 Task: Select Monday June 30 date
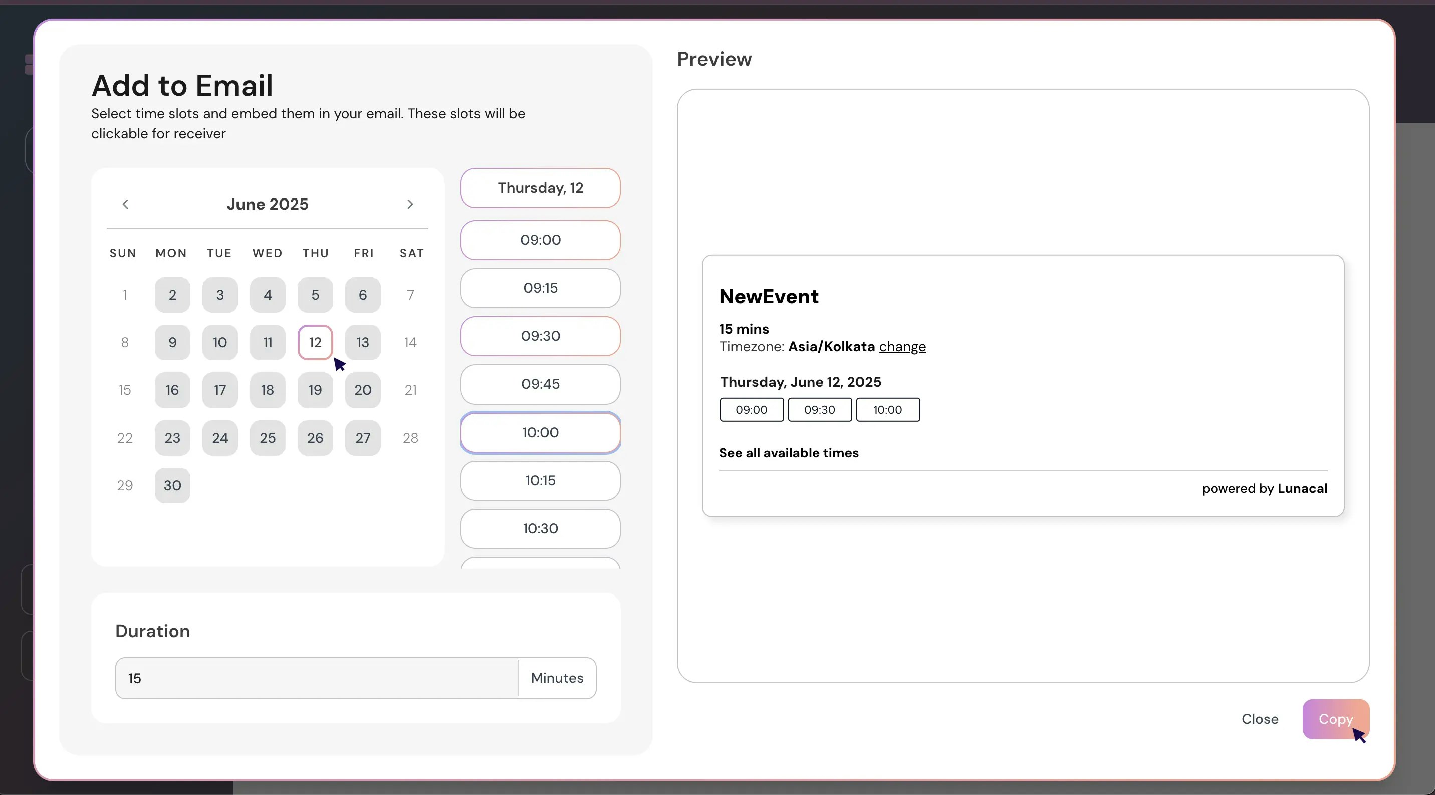click(172, 485)
